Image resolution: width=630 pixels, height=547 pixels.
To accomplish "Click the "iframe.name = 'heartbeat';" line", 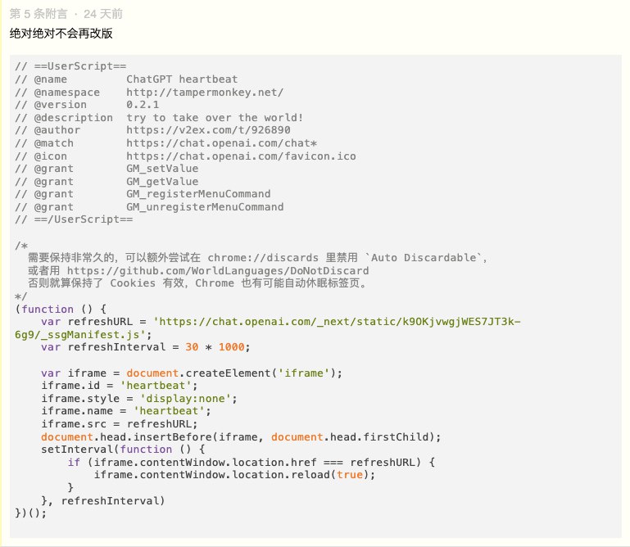I will 126,411.
